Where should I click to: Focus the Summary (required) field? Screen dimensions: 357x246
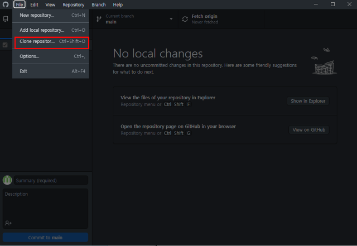click(51, 180)
